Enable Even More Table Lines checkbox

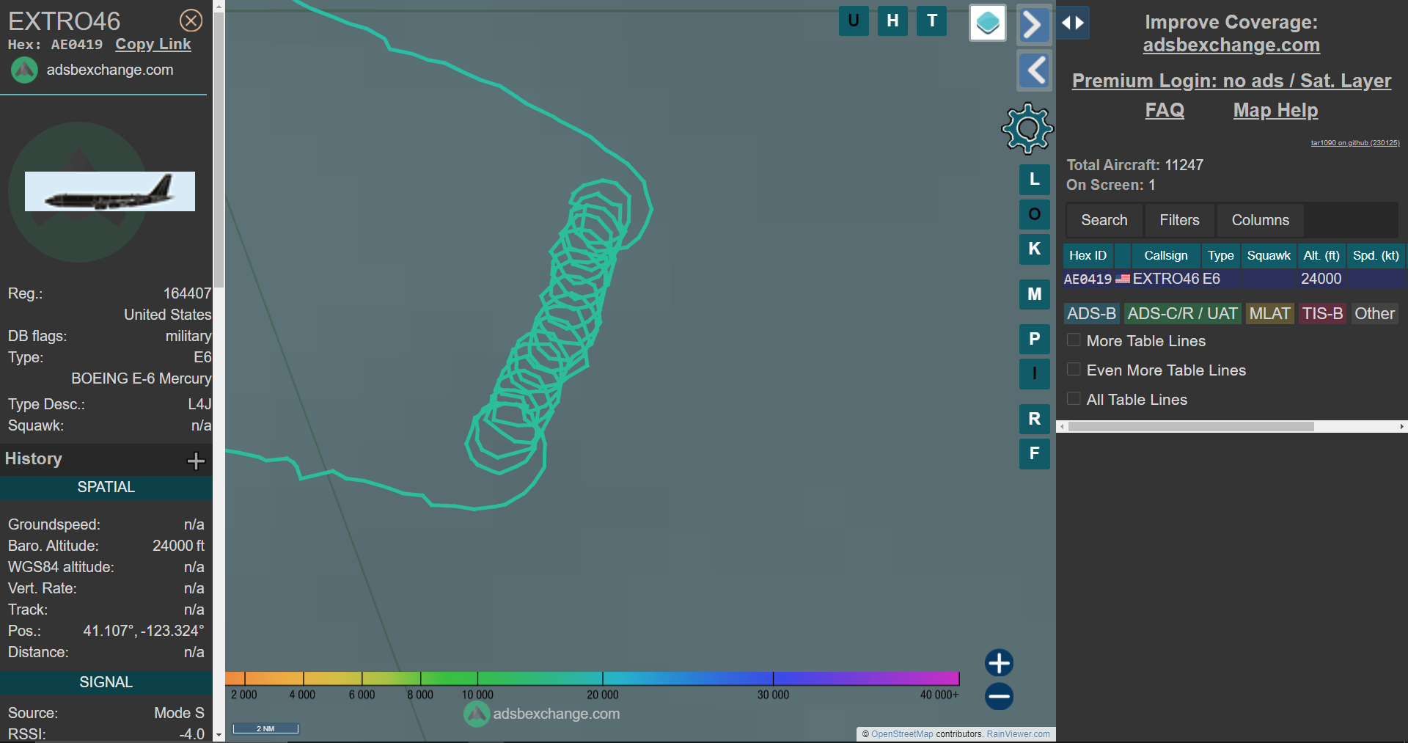[x=1074, y=370]
